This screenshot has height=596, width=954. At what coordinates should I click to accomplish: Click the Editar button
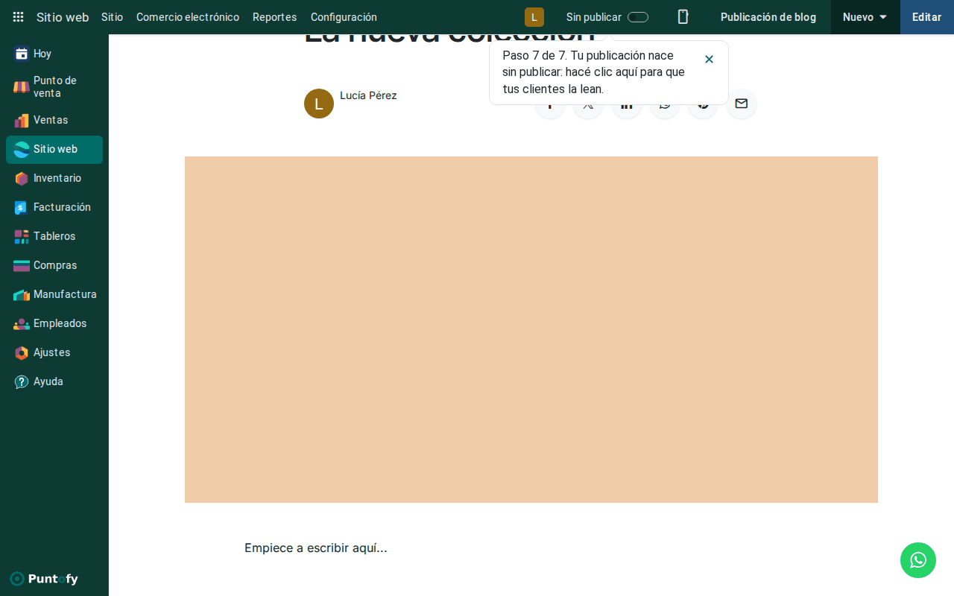point(927,17)
